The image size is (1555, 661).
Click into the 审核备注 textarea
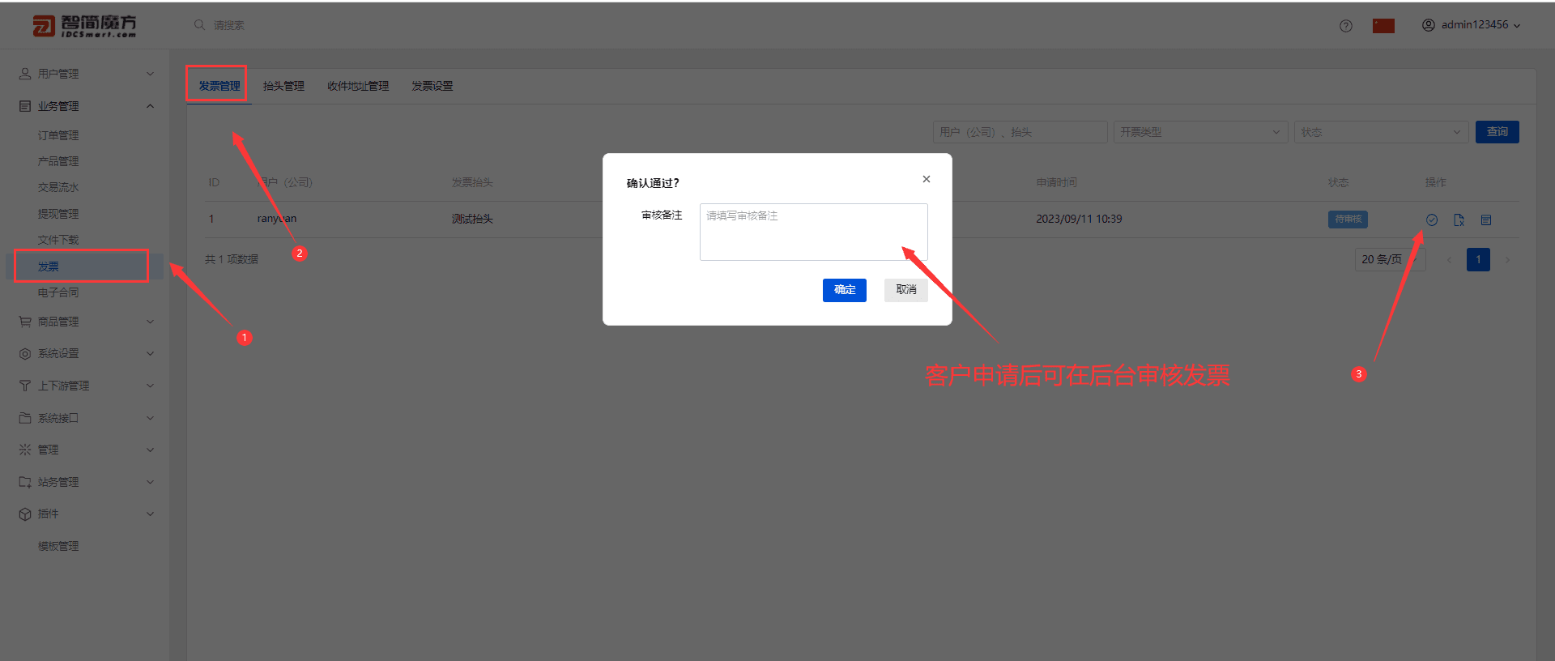click(x=814, y=232)
